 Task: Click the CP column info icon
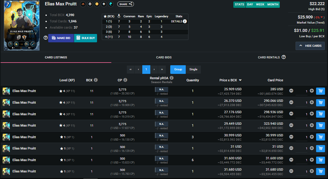point(125,80)
